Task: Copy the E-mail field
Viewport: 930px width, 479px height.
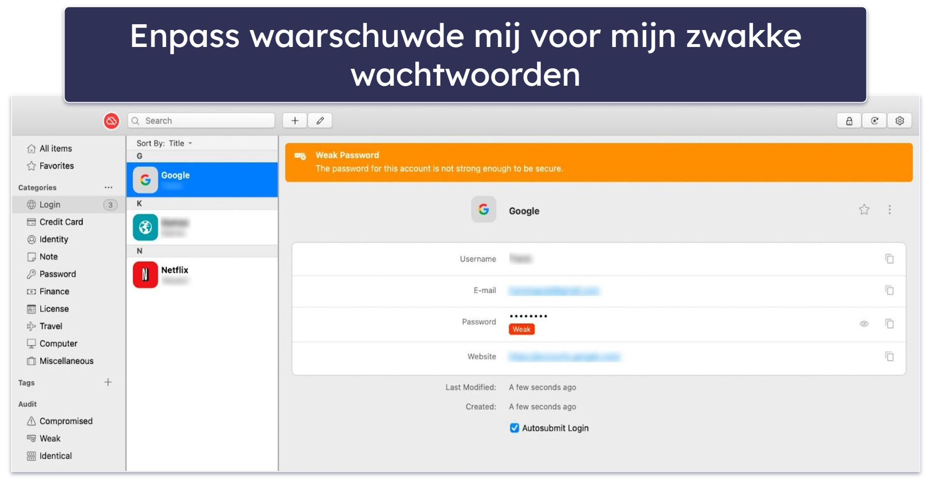Action: tap(889, 290)
